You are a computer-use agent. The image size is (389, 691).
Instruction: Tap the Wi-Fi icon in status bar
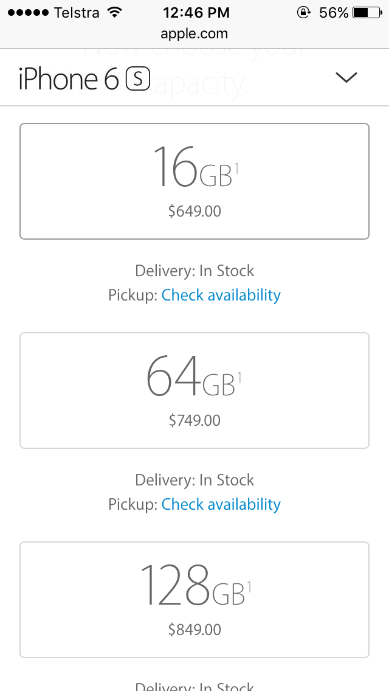click(x=113, y=12)
